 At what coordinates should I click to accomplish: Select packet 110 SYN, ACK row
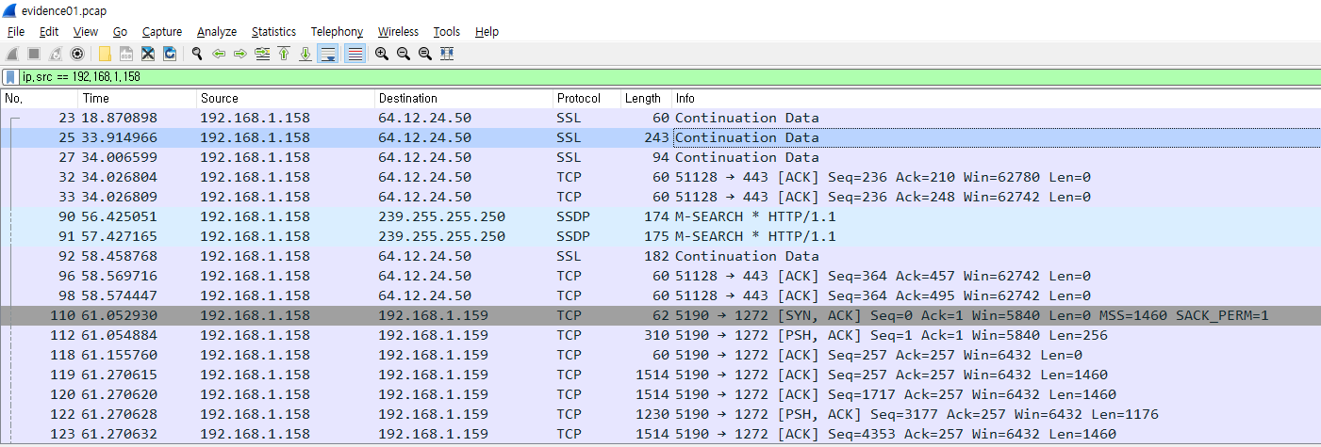click(660, 315)
